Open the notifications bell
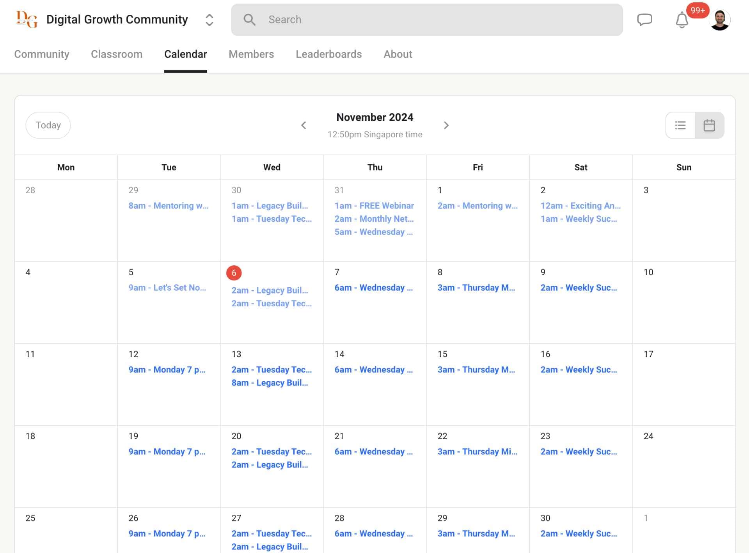749x553 pixels. [682, 20]
